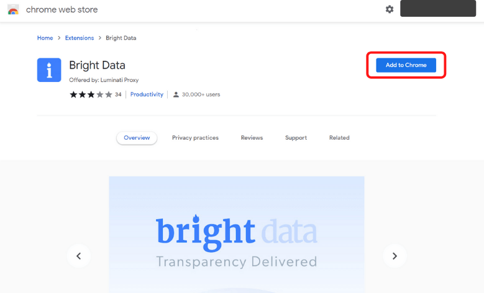Go to Home breadcrumb link
Image resolution: width=484 pixels, height=293 pixels.
pyautogui.click(x=45, y=38)
